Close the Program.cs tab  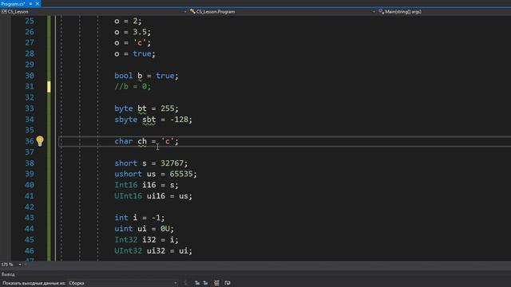pyautogui.click(x=38, y=3)
